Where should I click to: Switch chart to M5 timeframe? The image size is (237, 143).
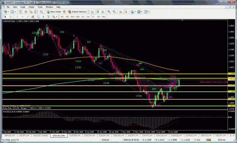pos(67,17)
